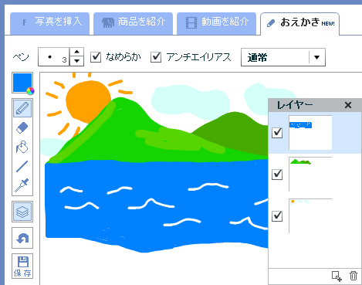Close the レイヤー panel
This screenshot has width=362, height=285.
pyautogui.click(x=348, y=105)
